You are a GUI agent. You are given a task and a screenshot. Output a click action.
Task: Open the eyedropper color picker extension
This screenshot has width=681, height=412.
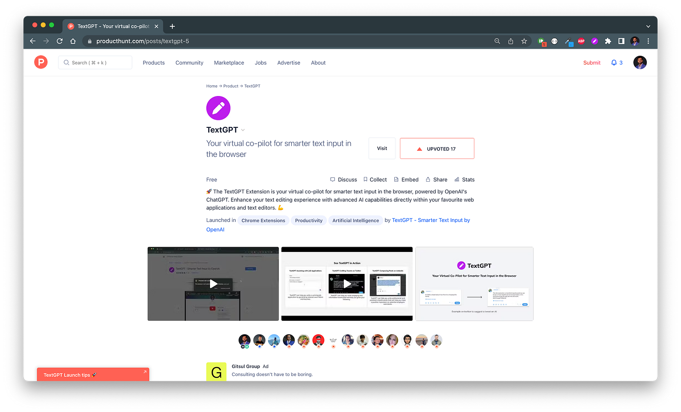coord(568,42)
